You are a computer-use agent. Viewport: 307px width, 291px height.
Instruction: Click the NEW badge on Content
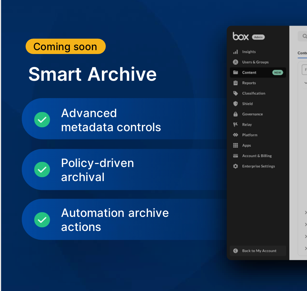click(x=278, y=72)
